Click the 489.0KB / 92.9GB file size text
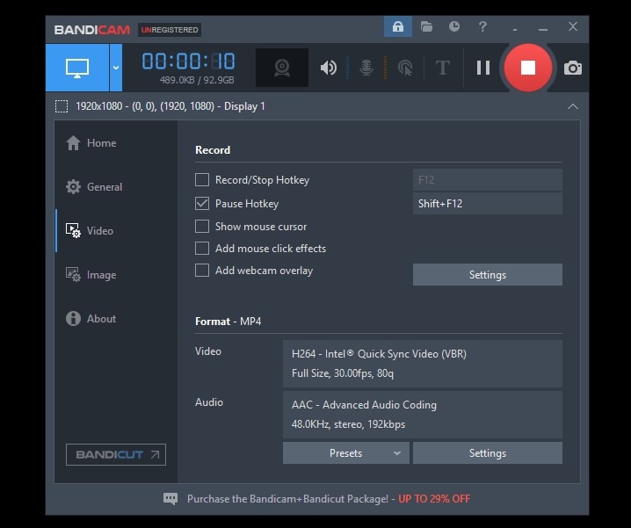The height and width of the screenshot is (528, 631). [197, 80]
